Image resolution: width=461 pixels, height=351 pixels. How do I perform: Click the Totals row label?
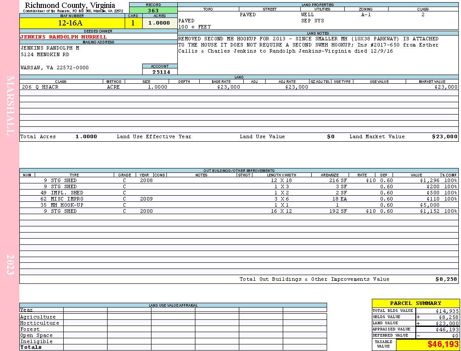31,347
